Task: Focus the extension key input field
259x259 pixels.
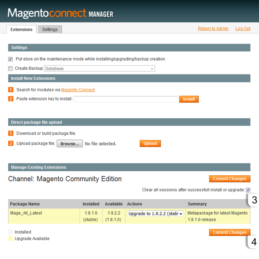Action: (x=126, y=99)
